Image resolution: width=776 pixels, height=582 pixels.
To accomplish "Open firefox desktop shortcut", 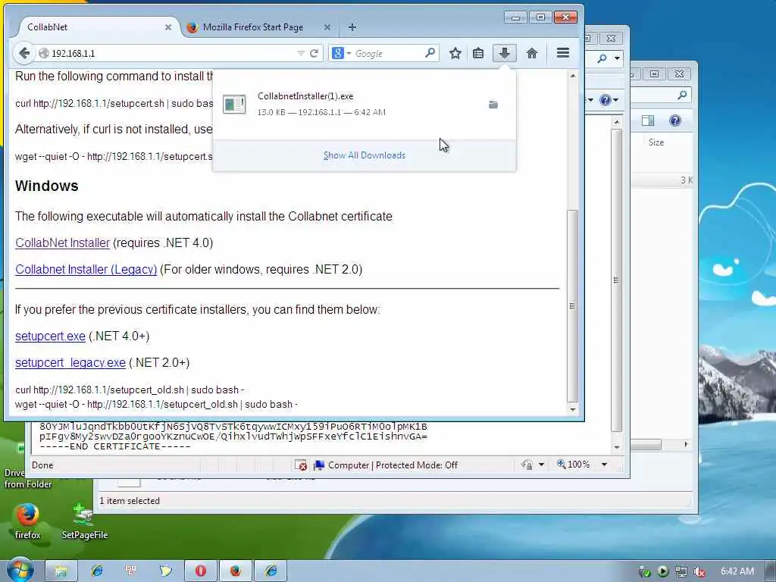I will (x=27, y=521).
